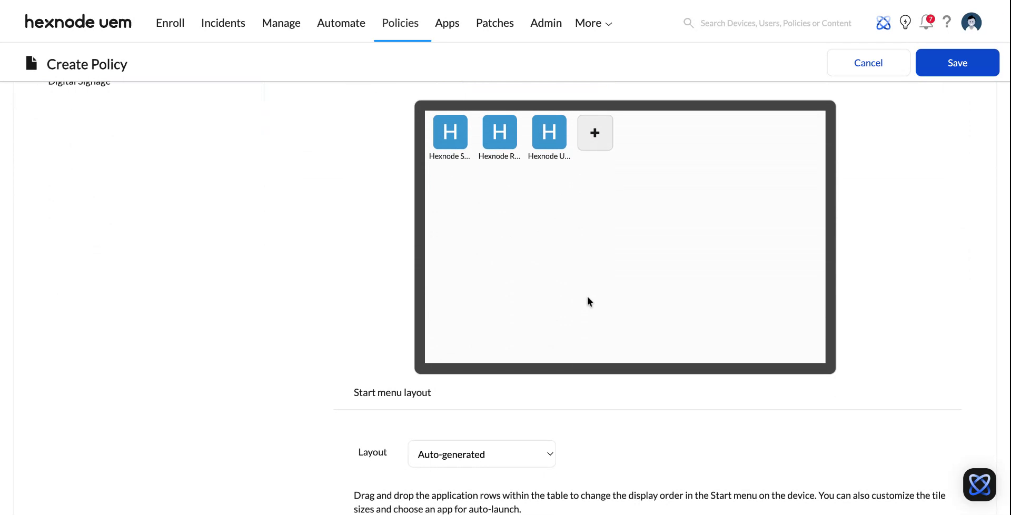Navigate to the Admin section

[x=545, y=23]
